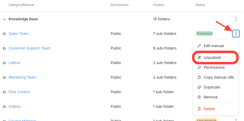Collapse the Knowledge Base category chevron
This screenshot has width=244, height=121.
[x=4, y=19]
